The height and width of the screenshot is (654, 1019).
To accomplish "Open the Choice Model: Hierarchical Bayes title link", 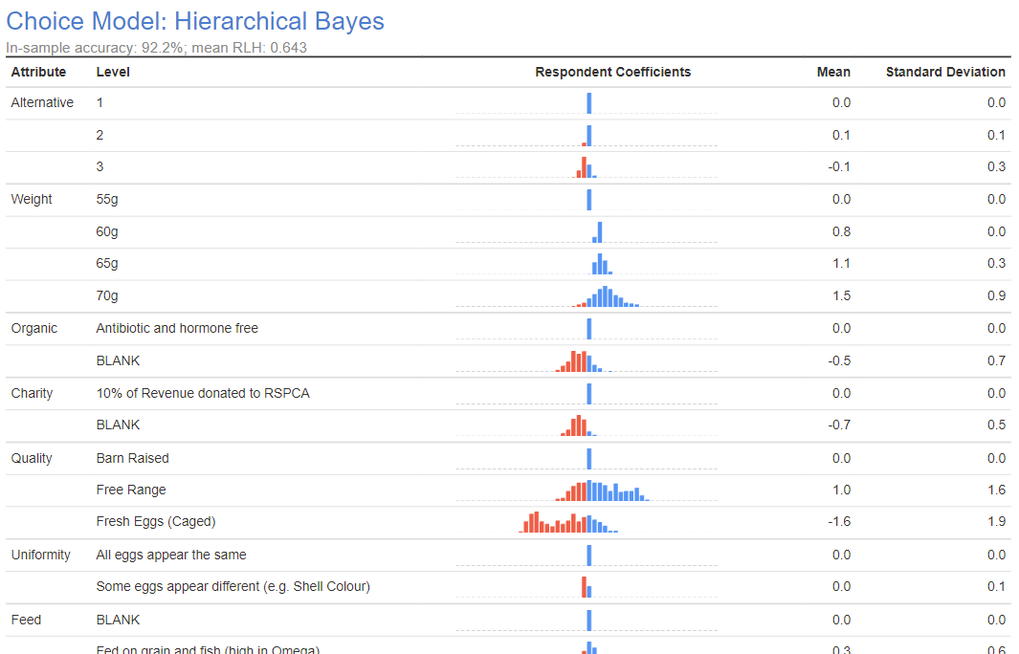I will click(x=196, y=21).
